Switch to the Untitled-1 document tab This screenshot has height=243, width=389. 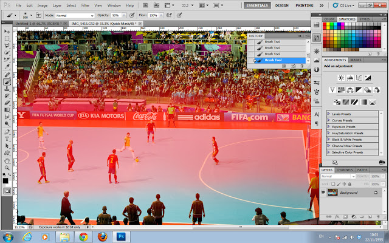[38, 24]
